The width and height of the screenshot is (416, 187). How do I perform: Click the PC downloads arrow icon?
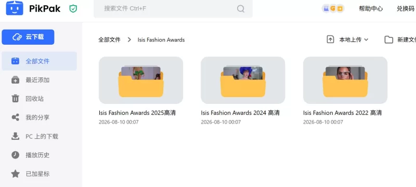(x=16, y=136)
